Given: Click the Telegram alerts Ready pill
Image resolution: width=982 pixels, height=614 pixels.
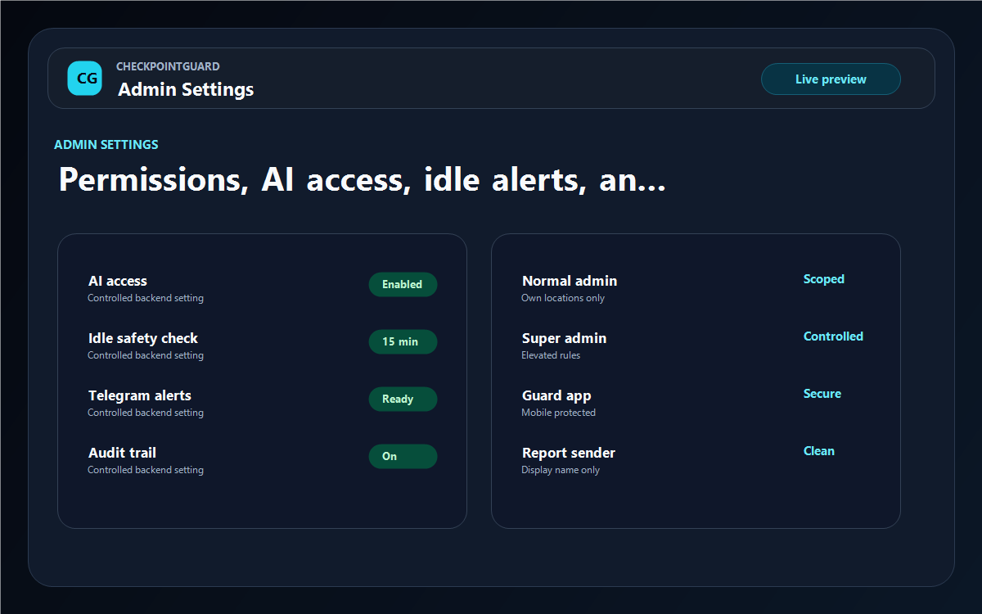Looking at the screenshot, I should (x=403, y=399).
